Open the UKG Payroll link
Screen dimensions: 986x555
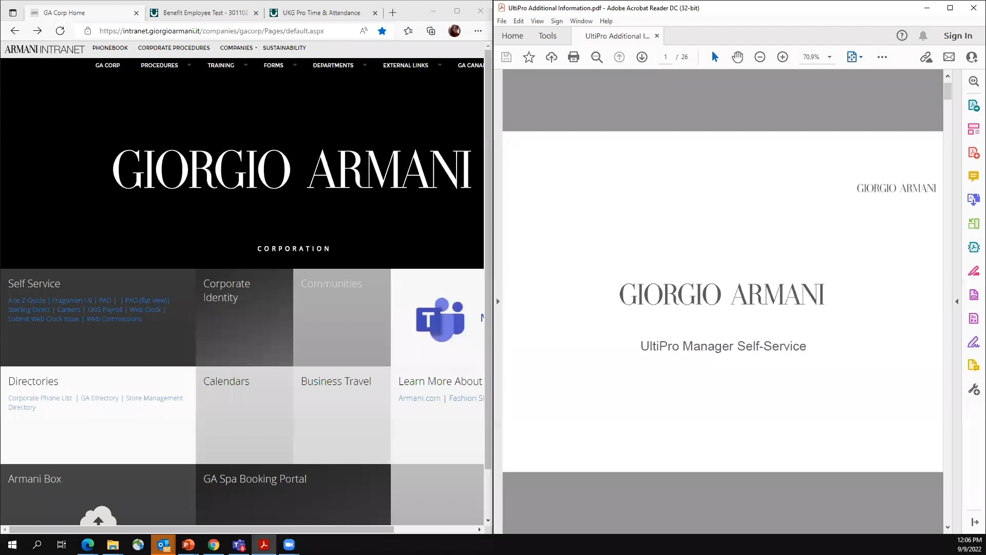[x=105, y=310]
